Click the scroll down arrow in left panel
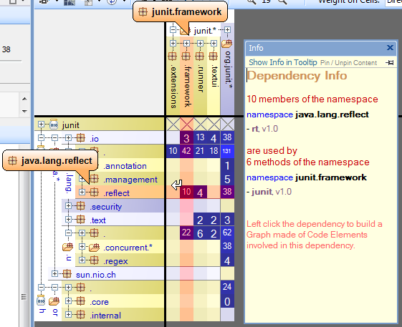This screenshot has height=327, width=402. (x=24, y=112)
